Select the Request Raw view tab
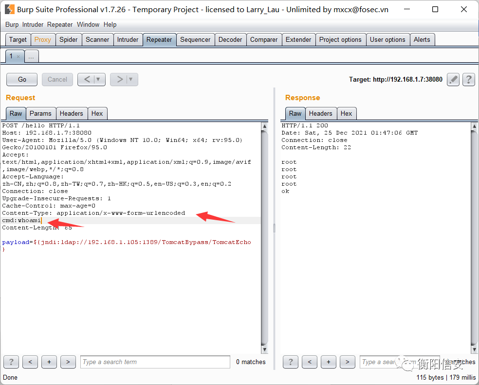 [16, 113]
